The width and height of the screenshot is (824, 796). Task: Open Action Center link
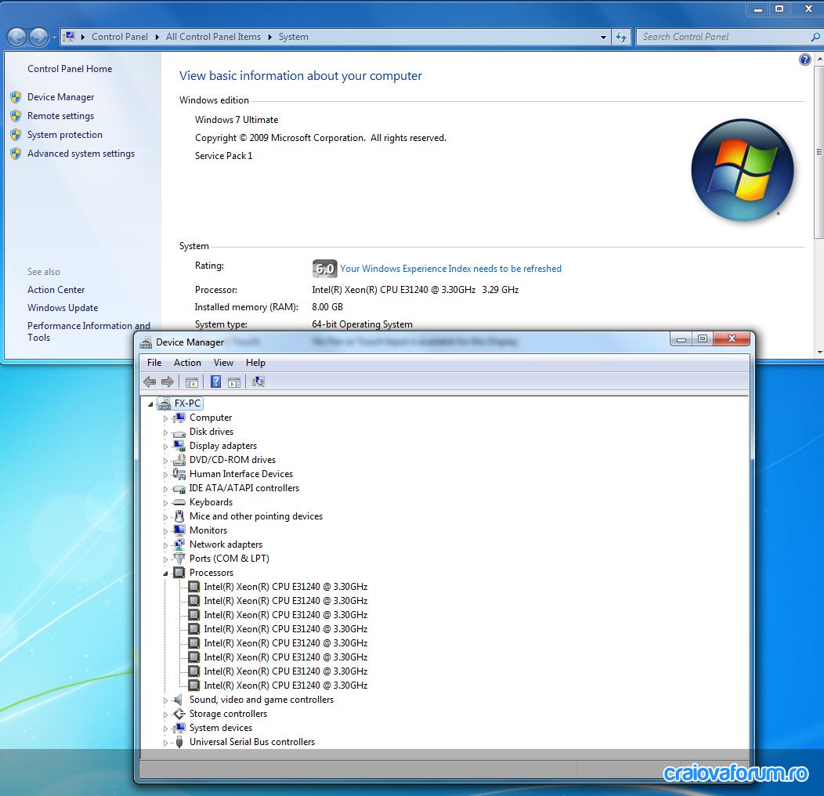[x=56, y=290]
